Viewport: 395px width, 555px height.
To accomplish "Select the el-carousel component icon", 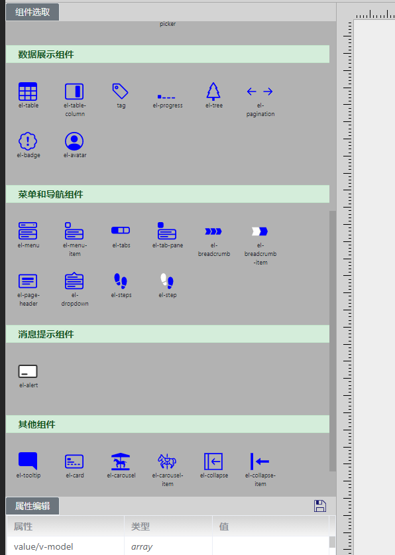I will (x=121, y=462).
